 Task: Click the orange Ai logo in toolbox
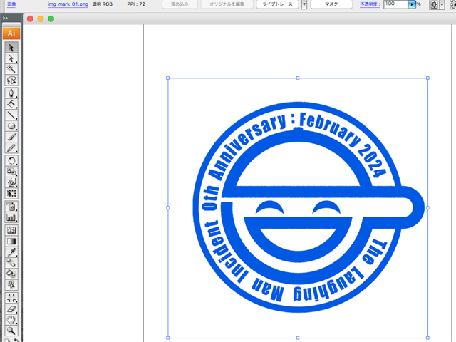pyautogui.click(x=11, y=33)
